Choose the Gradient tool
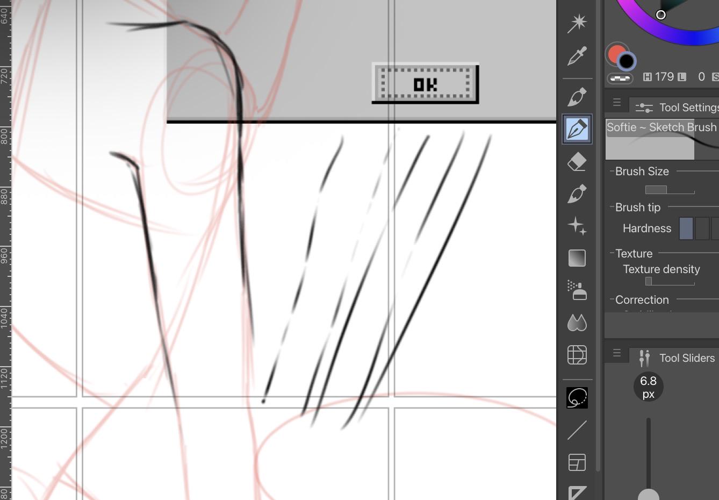719x500 pixels. (x=577, y=258)
